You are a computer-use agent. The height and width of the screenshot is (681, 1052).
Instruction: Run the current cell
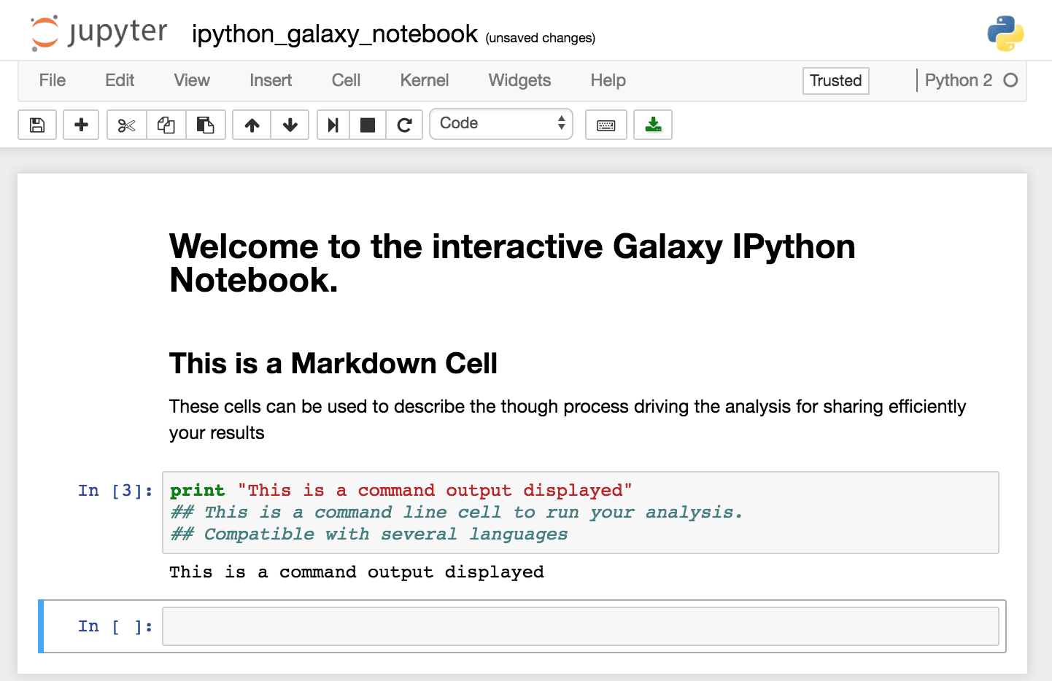pyautogui.click(x=333, y=124)
